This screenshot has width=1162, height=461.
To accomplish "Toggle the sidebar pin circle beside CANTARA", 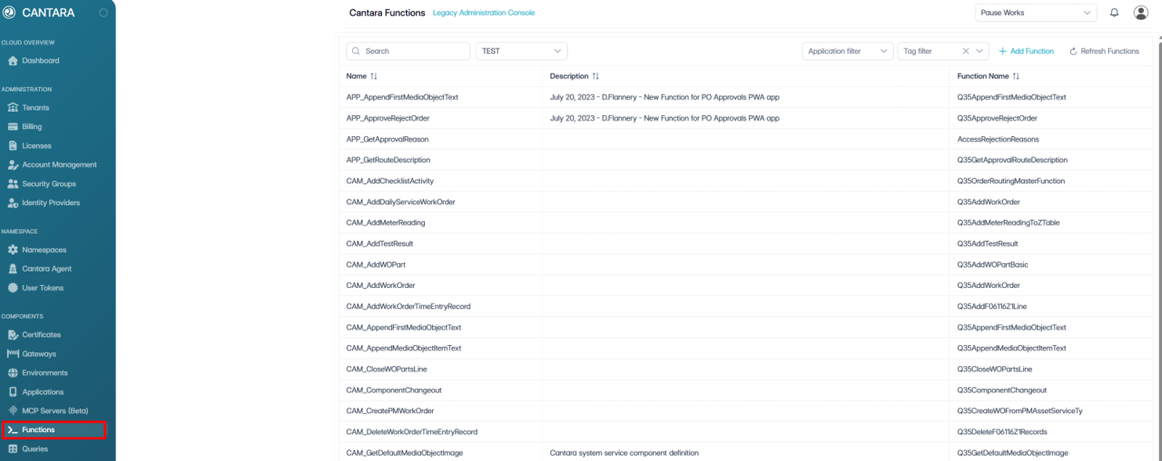I will coord(103,13).
